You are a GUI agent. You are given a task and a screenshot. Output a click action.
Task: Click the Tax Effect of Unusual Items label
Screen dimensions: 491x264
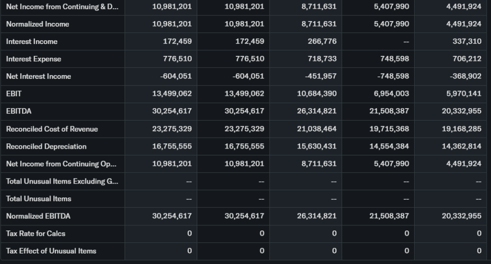(51, 251)
